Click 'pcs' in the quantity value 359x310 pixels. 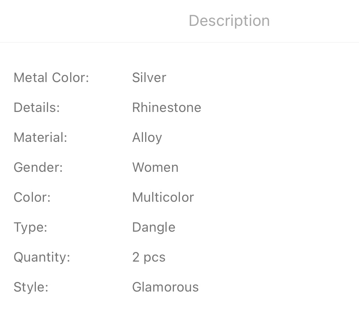tap(154, 258)
